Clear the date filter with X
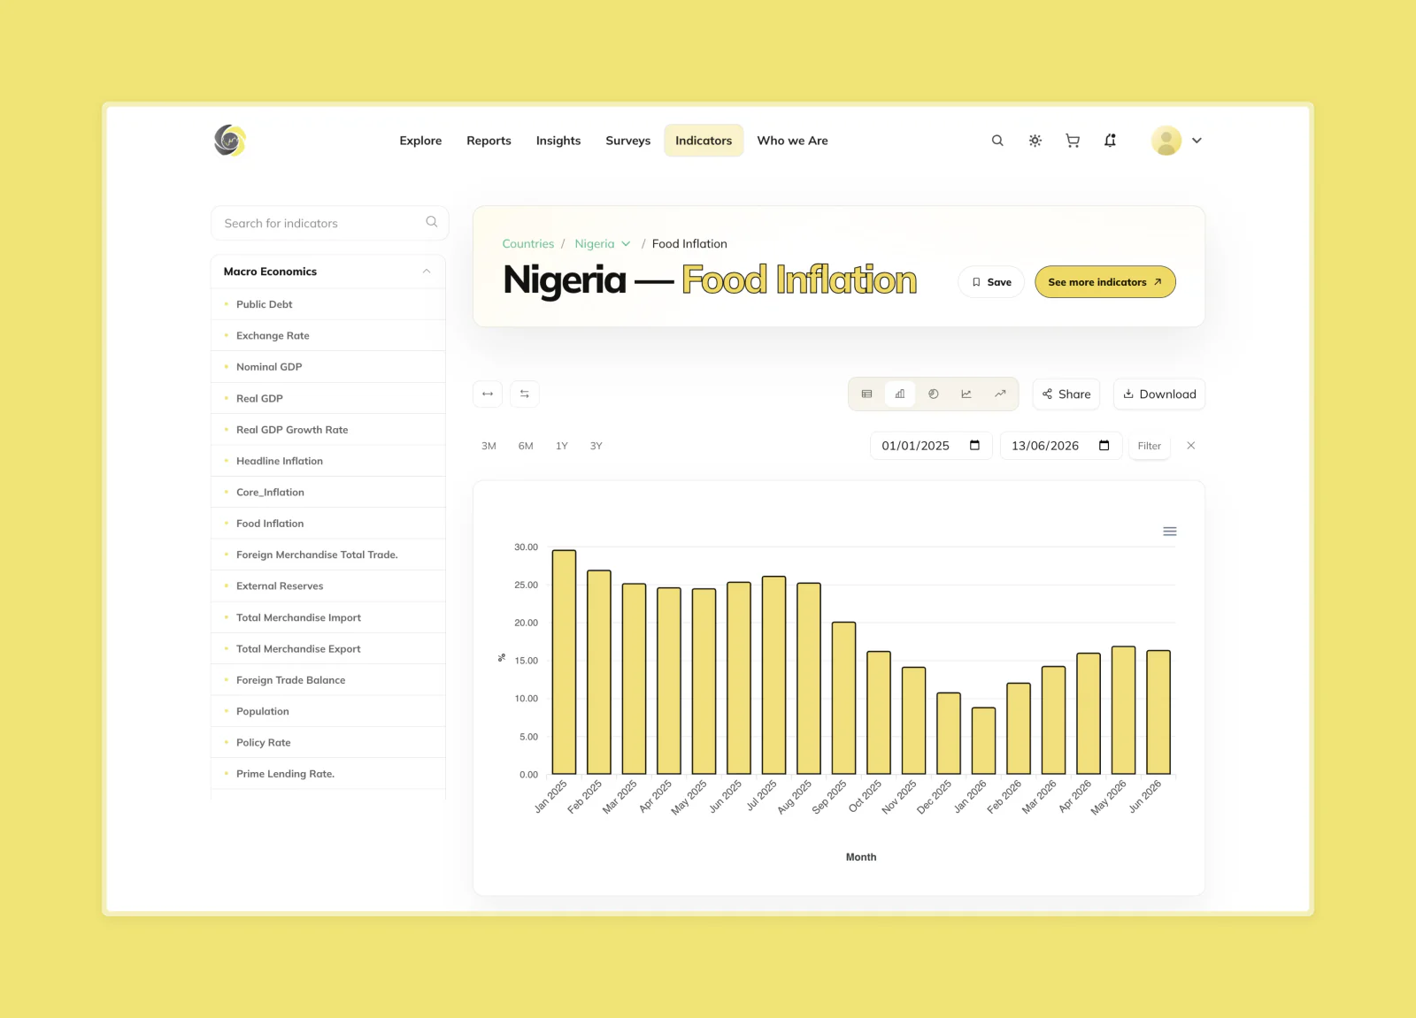Image resolution: width=1416 pixels, height=1018 pixels. [x=1191, y=446]
